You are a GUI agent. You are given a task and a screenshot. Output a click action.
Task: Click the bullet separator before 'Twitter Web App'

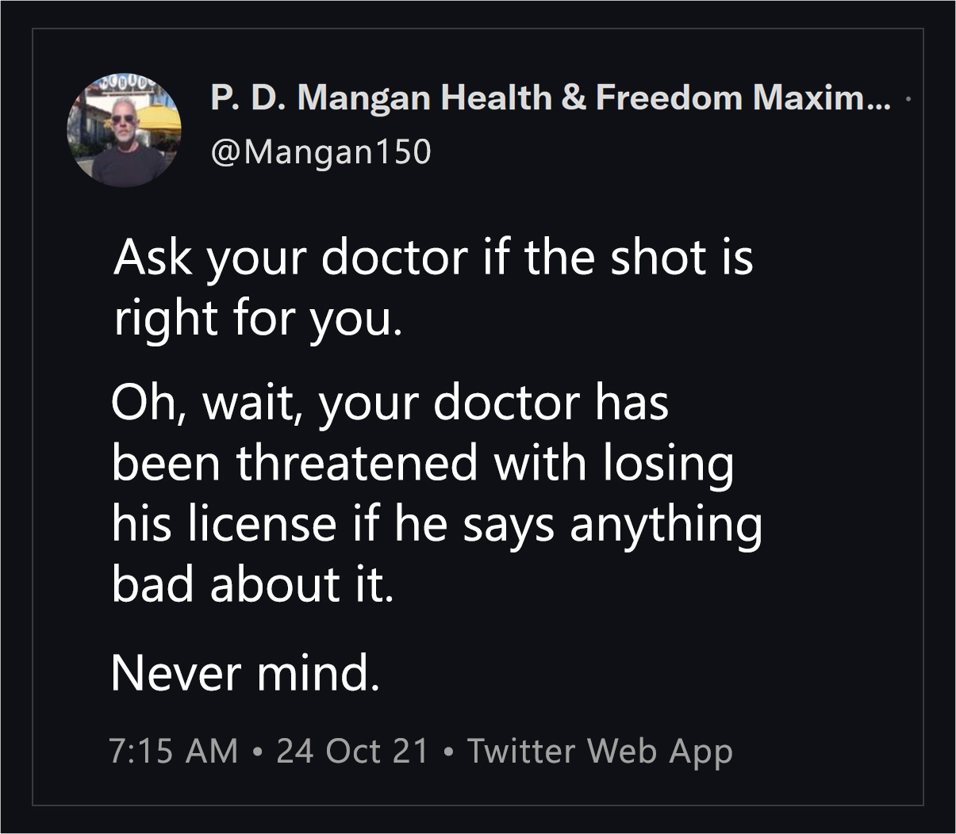(448, 752)
